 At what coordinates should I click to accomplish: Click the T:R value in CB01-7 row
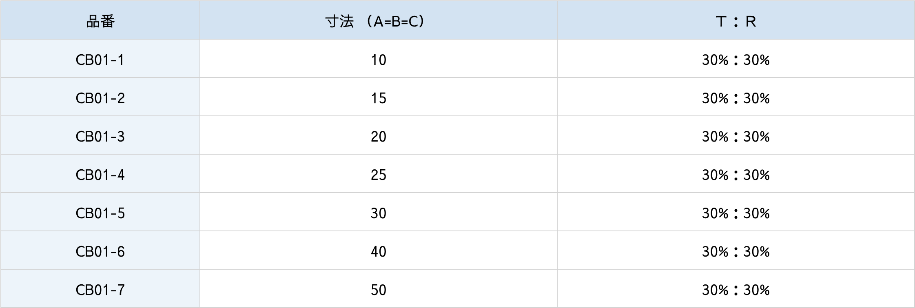tap(736, 290)
